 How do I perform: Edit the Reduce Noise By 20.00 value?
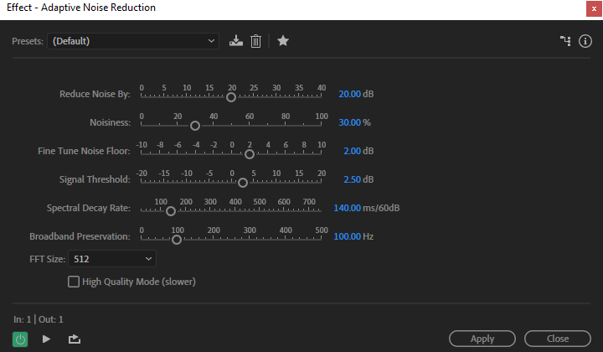(349, 94)
